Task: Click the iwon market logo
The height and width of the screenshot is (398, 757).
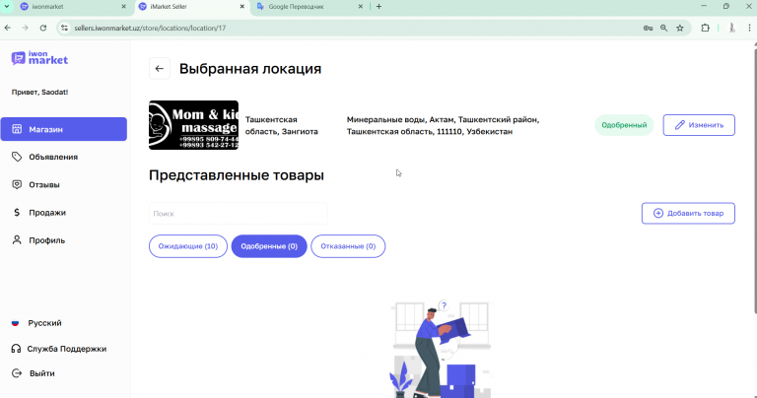Action: click(39, 58)
